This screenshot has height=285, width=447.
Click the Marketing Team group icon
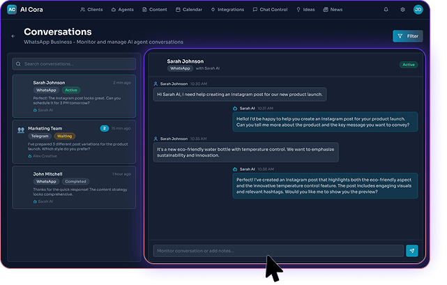pyautogui.click(x=21, y=129)
